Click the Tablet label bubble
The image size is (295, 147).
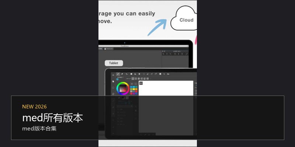[x=114, y=63]
